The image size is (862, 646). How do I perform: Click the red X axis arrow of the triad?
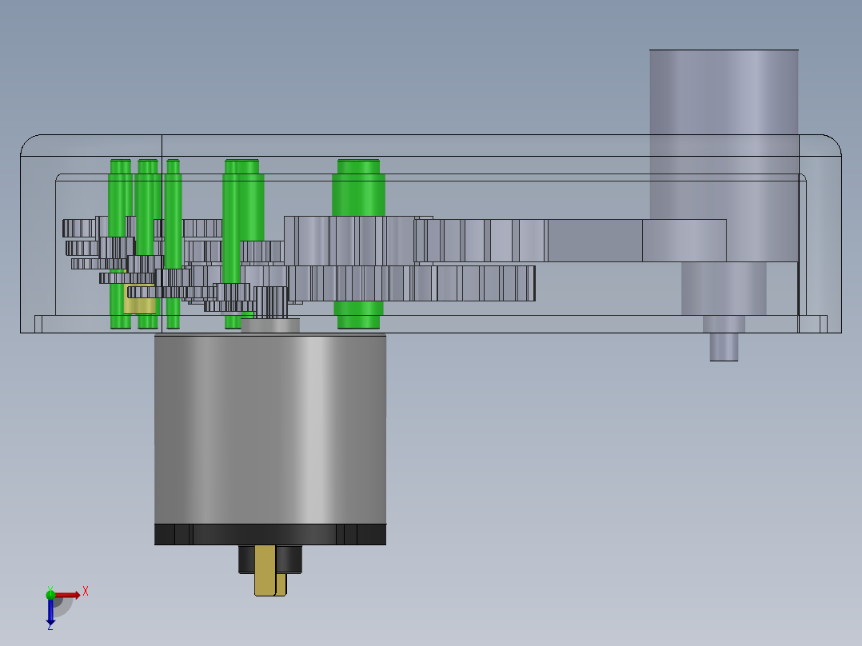click(x=68, y=595)
